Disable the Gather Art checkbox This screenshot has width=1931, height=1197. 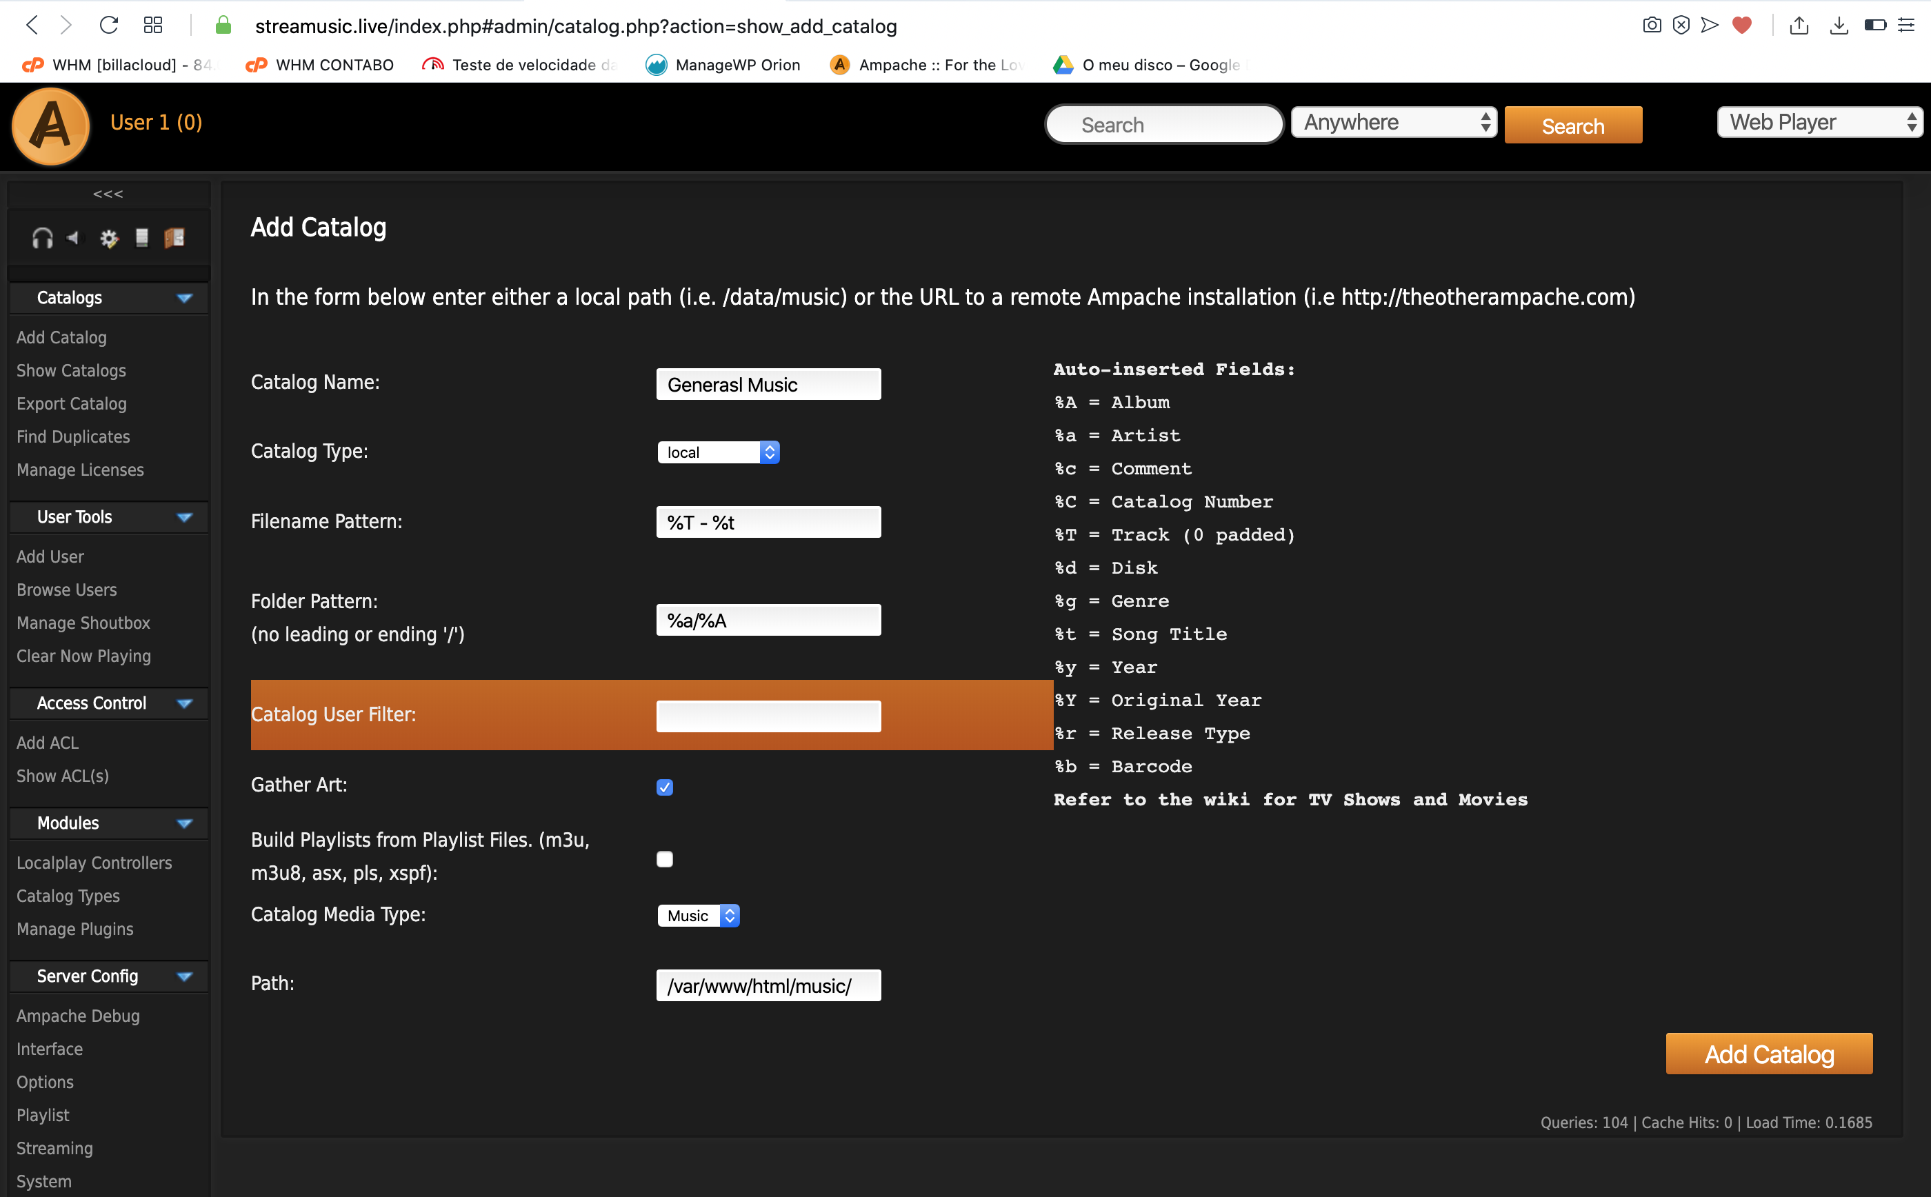pos(664,787)
